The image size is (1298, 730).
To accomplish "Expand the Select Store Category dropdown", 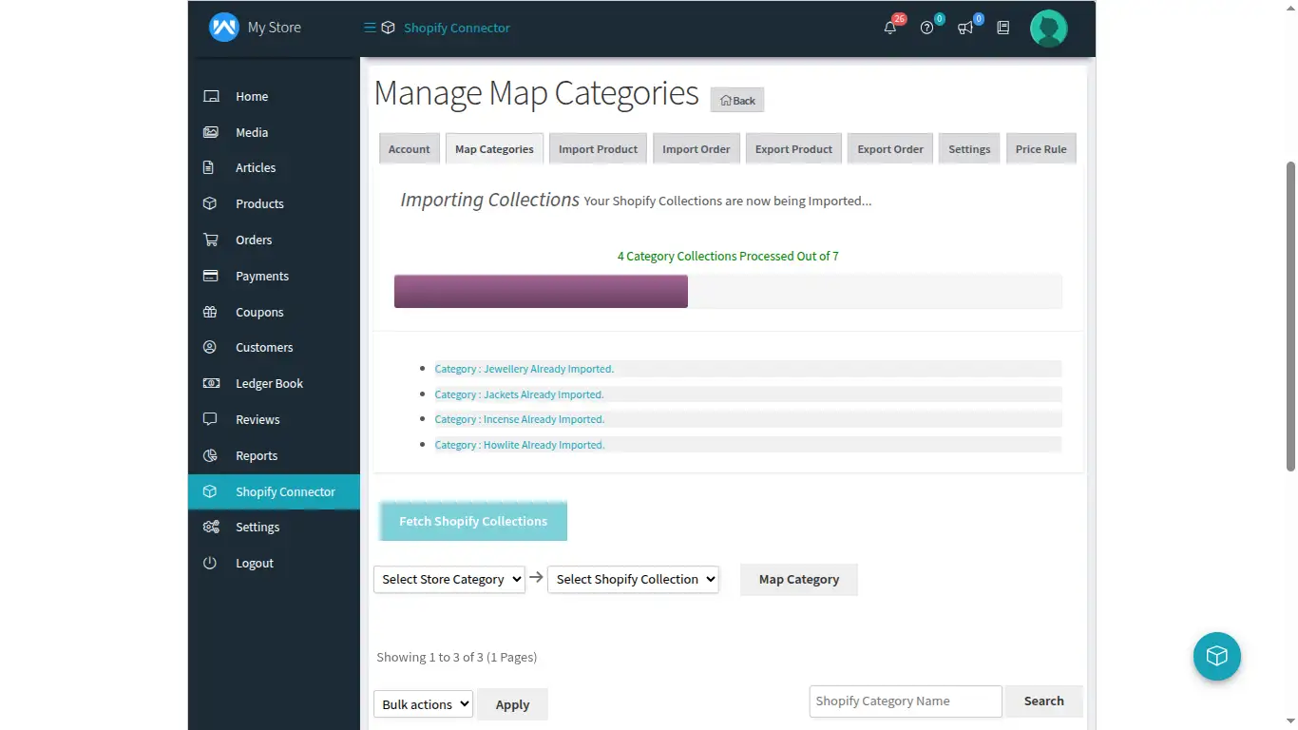I will (449, 579).
